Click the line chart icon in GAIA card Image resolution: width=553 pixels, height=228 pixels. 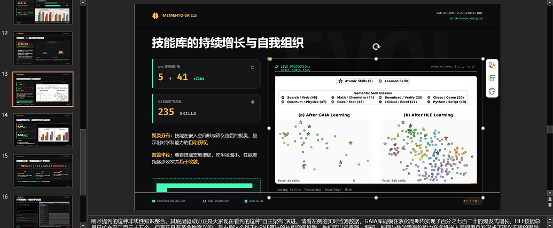click(253, 67)
